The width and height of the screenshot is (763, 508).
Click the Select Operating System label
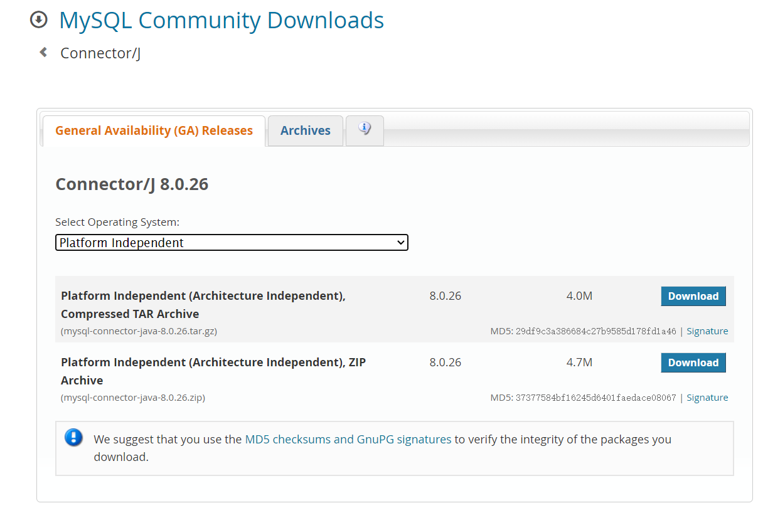tap(117, 222)
